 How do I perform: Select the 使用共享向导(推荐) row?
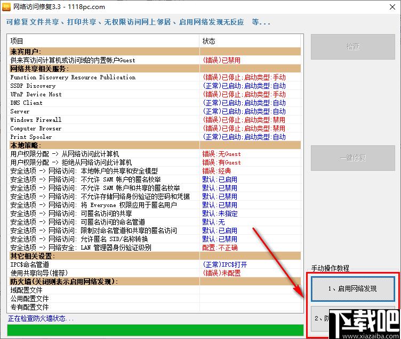coord(155,273)
